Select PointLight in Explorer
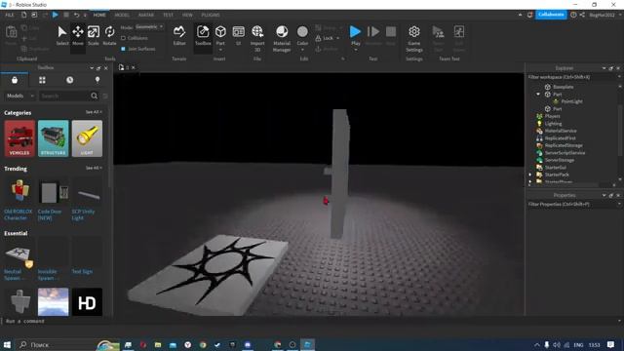The width and height of the screenshot is (624, 351). coord(571,101)
